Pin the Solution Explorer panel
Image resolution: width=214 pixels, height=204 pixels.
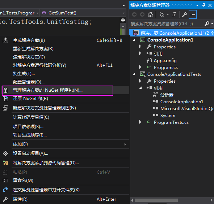point(203,5)
